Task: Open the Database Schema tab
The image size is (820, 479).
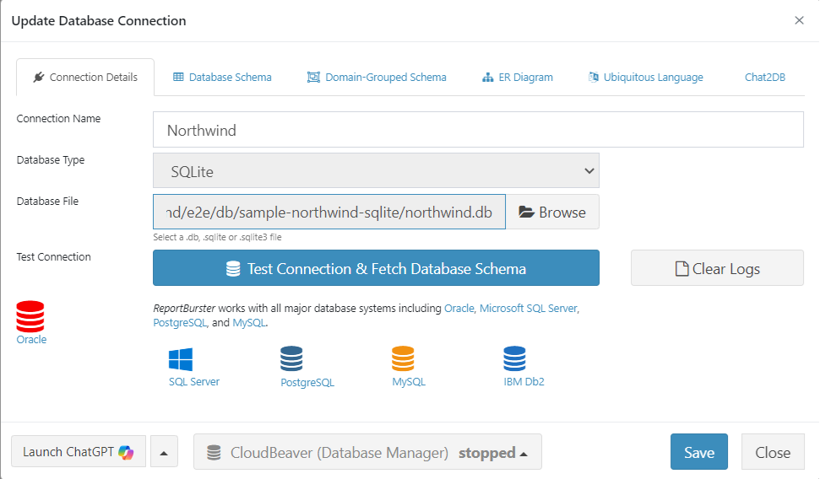Action: pos(222,78)
